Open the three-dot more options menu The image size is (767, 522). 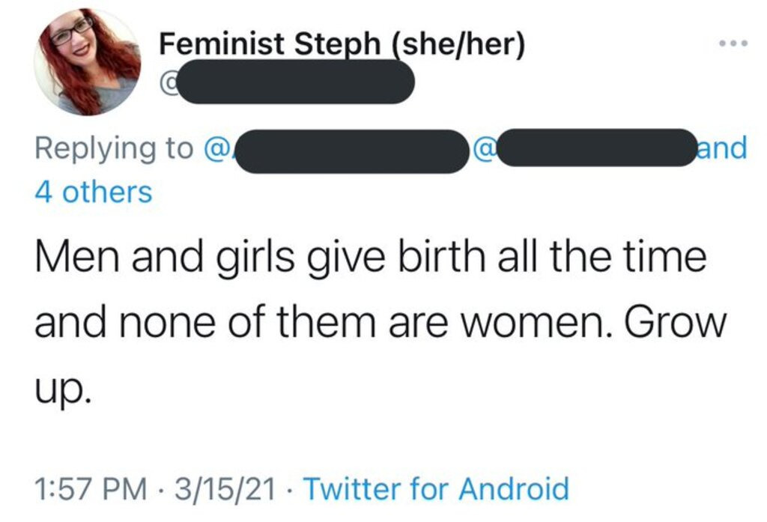pos(733,43)
